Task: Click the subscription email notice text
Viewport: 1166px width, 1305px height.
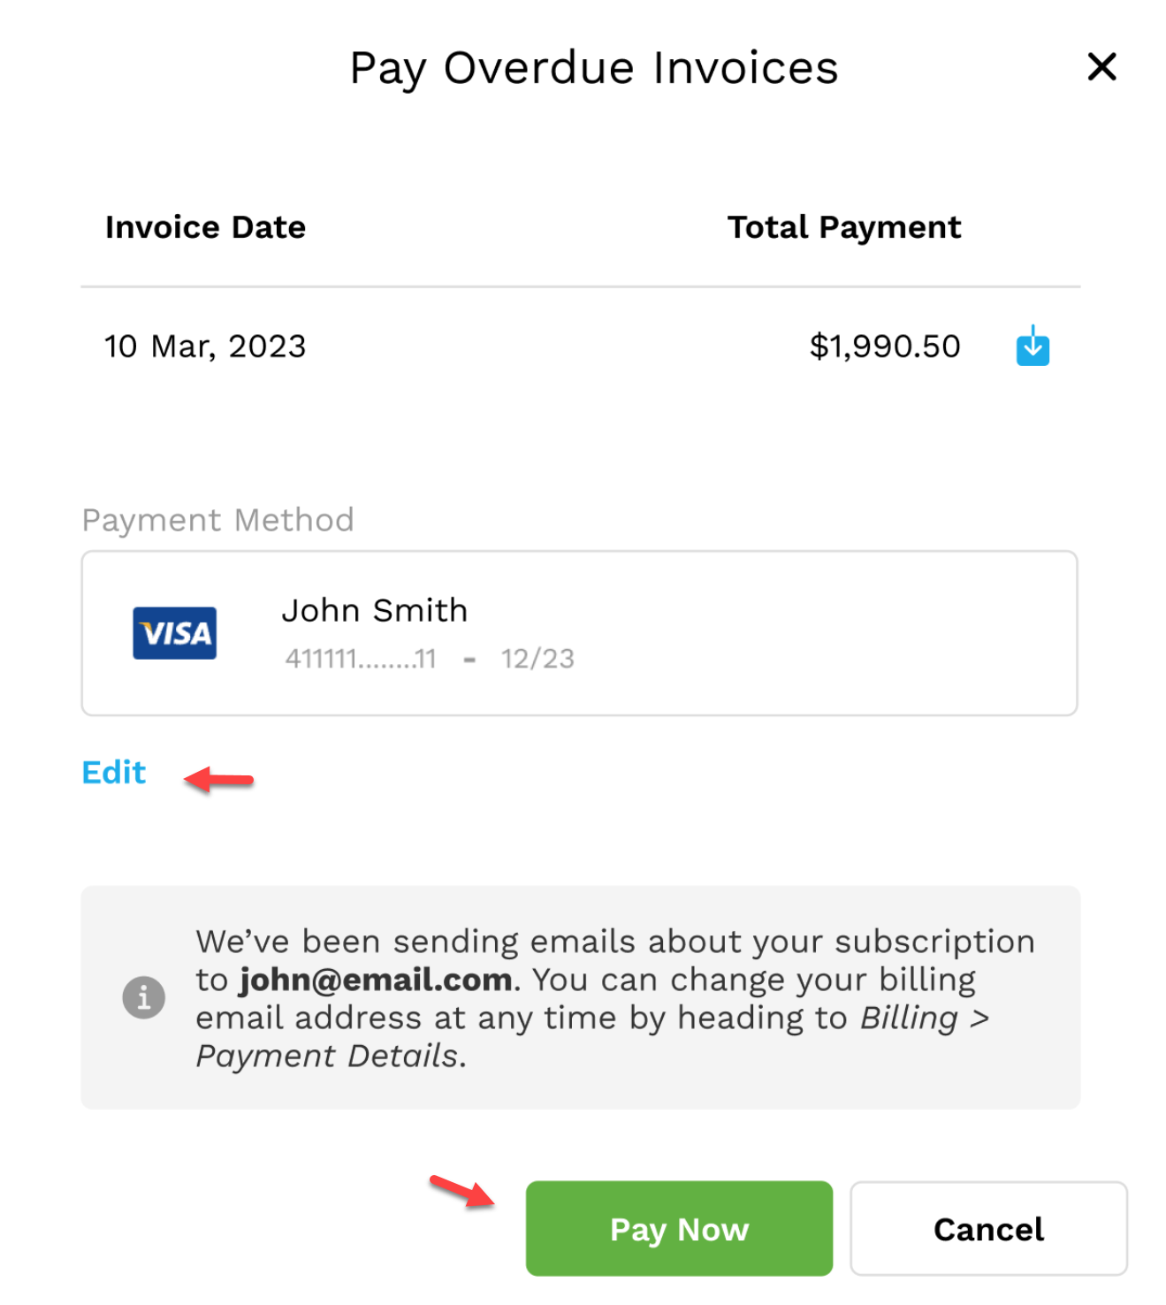Action: pos(615,998)
